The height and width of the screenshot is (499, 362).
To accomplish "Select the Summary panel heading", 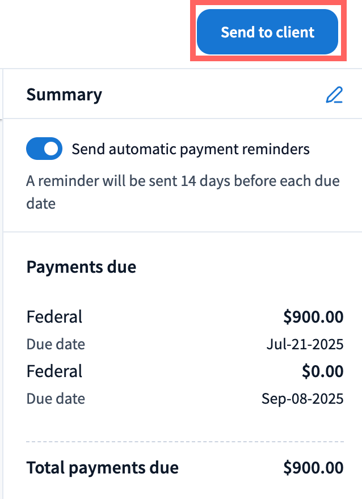I will (64, 95).
